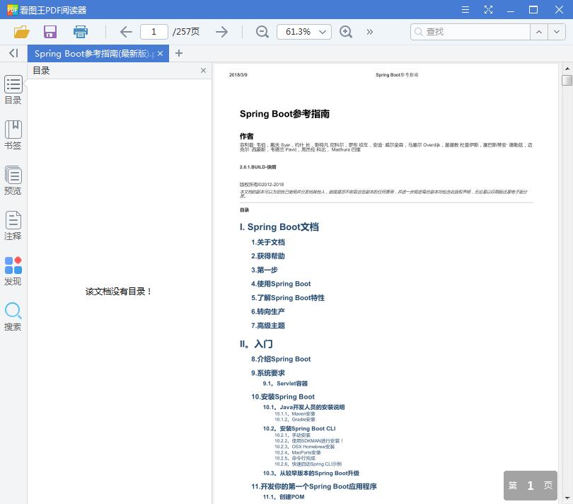
Task: Find next match down arrow
Action: click(557, 32)
